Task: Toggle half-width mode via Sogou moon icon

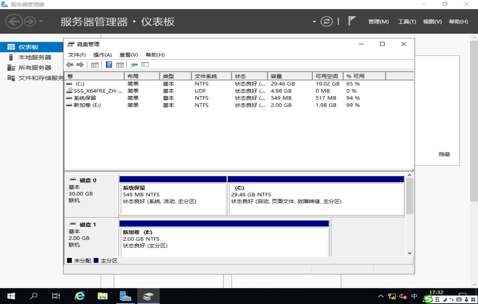Action: tap(445, 299)
